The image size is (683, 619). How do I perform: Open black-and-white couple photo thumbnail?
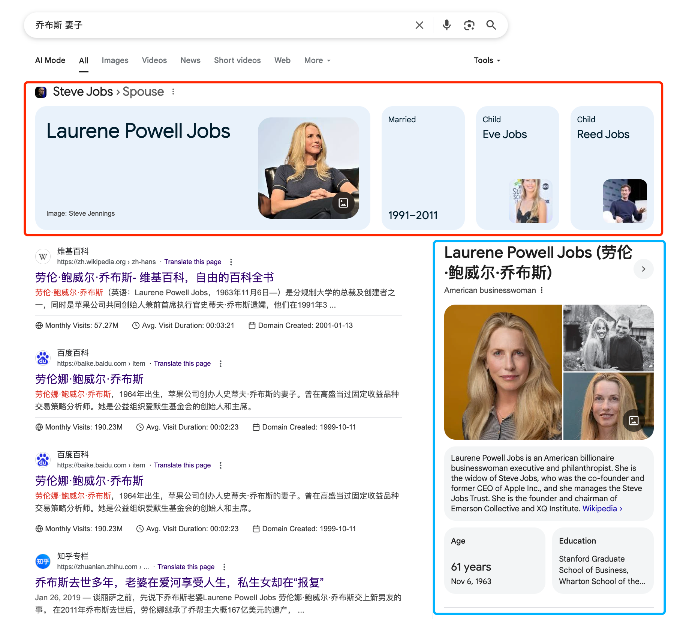pos(608,338)
